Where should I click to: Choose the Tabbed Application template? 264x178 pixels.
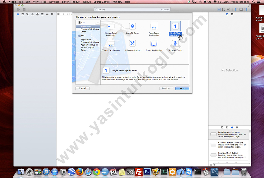coord(111,45)
